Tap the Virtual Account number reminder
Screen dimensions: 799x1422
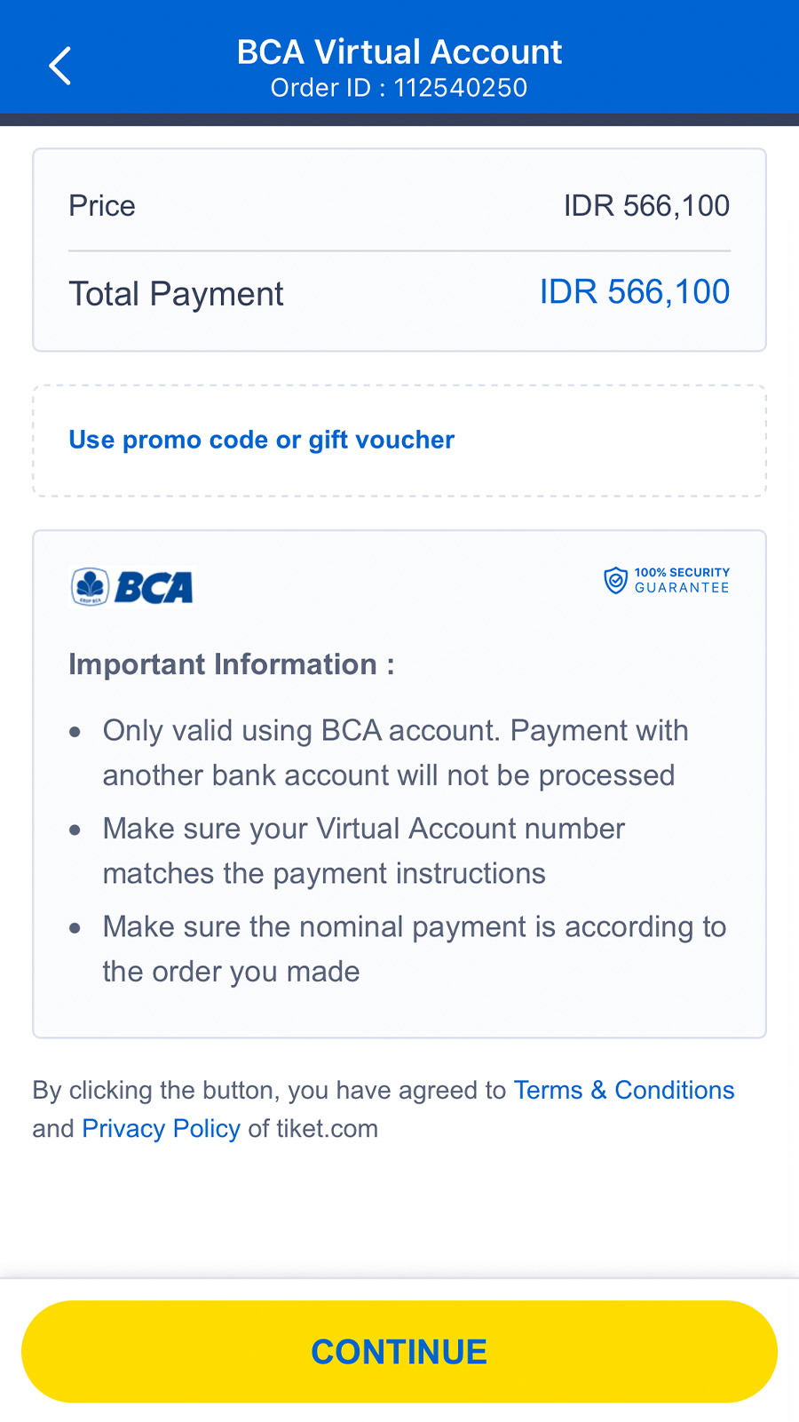click(364, 851)
